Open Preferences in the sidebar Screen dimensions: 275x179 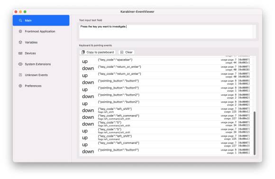click(x=41, y=86)
